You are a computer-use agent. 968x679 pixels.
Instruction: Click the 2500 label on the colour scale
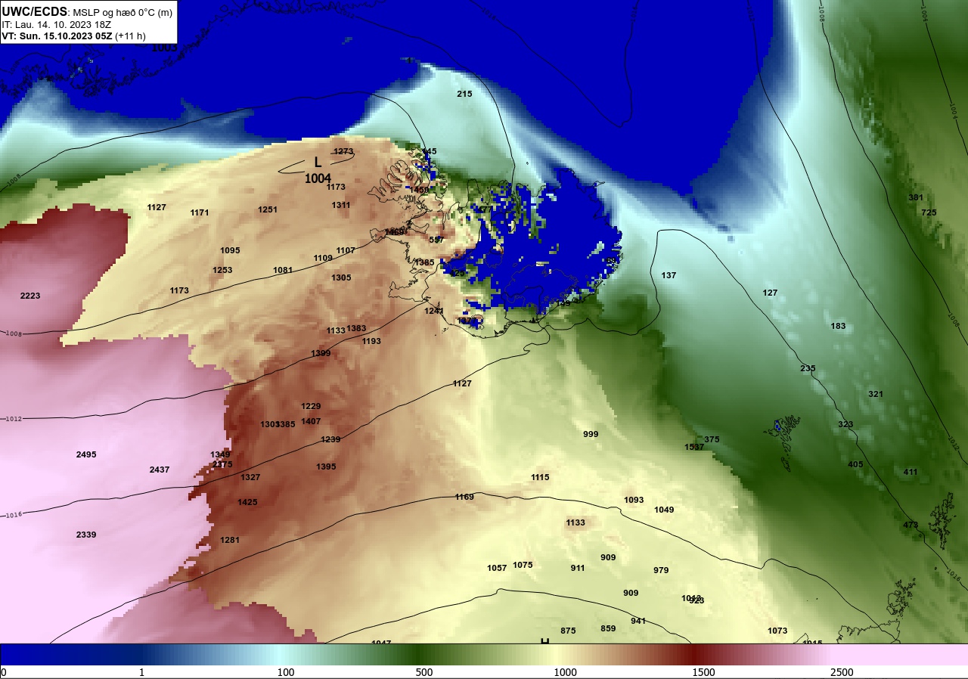click(x=841, y=673)
